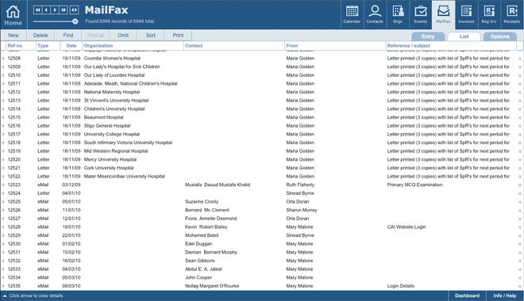
Task: Click the 'Primary MCQ Examination' subject
Action: click(414, 185)
